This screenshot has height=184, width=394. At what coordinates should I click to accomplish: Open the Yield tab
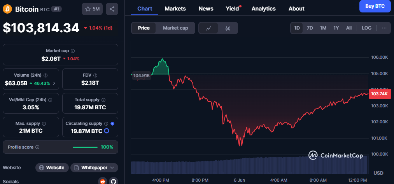click(x=233, y=9)
